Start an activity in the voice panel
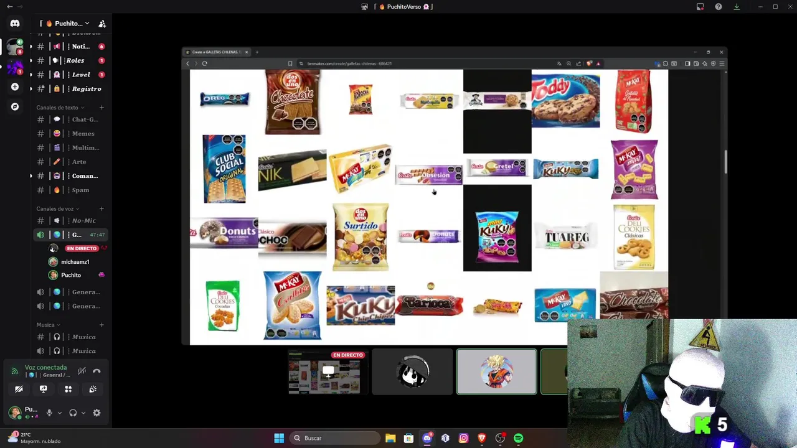The height and width of the screenshot is (448, 797). coord(68,389)
